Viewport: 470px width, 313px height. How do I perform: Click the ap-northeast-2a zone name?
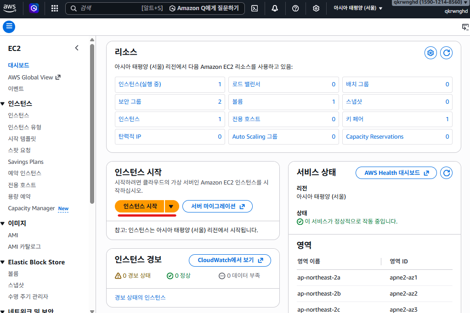tap(319, 277)
